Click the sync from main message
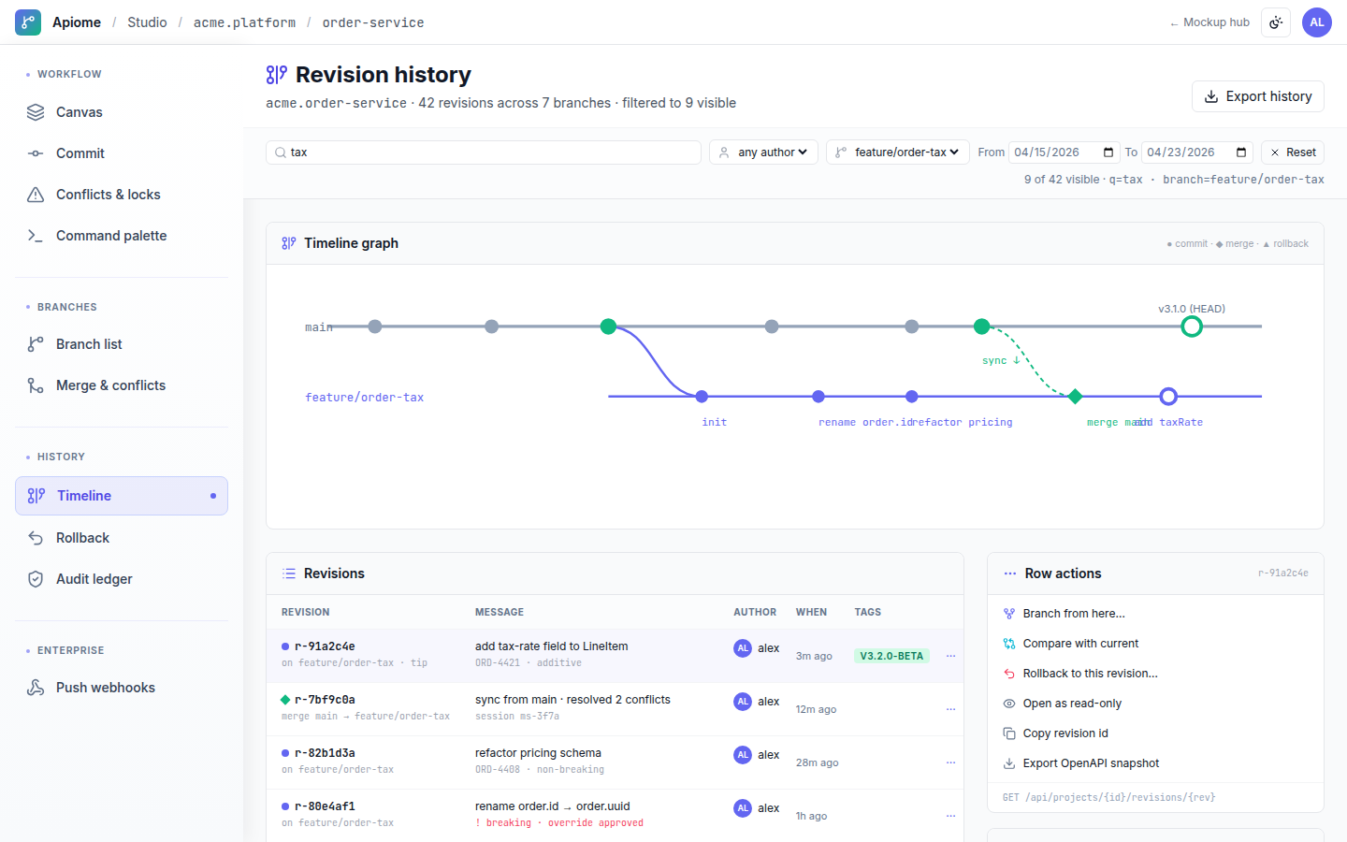The height and width of the screenshot is (842, 1347). point(572,700)
